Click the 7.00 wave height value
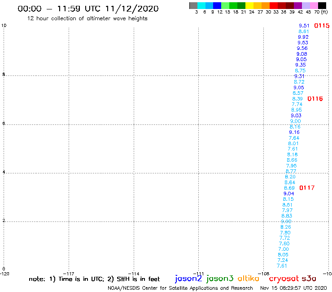332x292 pixels. click(284, 249)
